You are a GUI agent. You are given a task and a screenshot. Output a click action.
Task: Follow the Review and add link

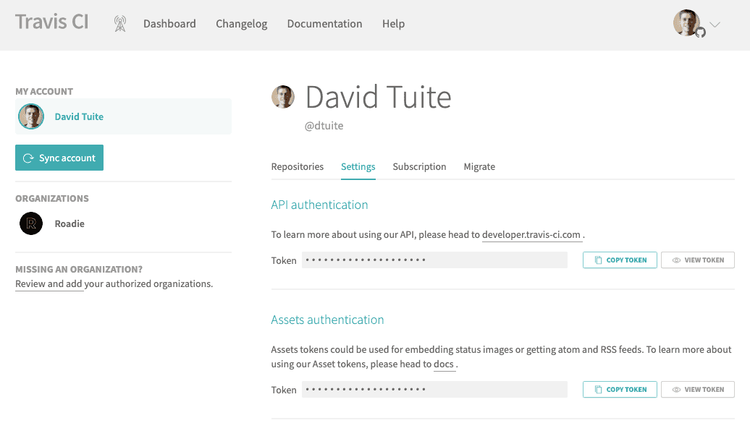(49, 283)
